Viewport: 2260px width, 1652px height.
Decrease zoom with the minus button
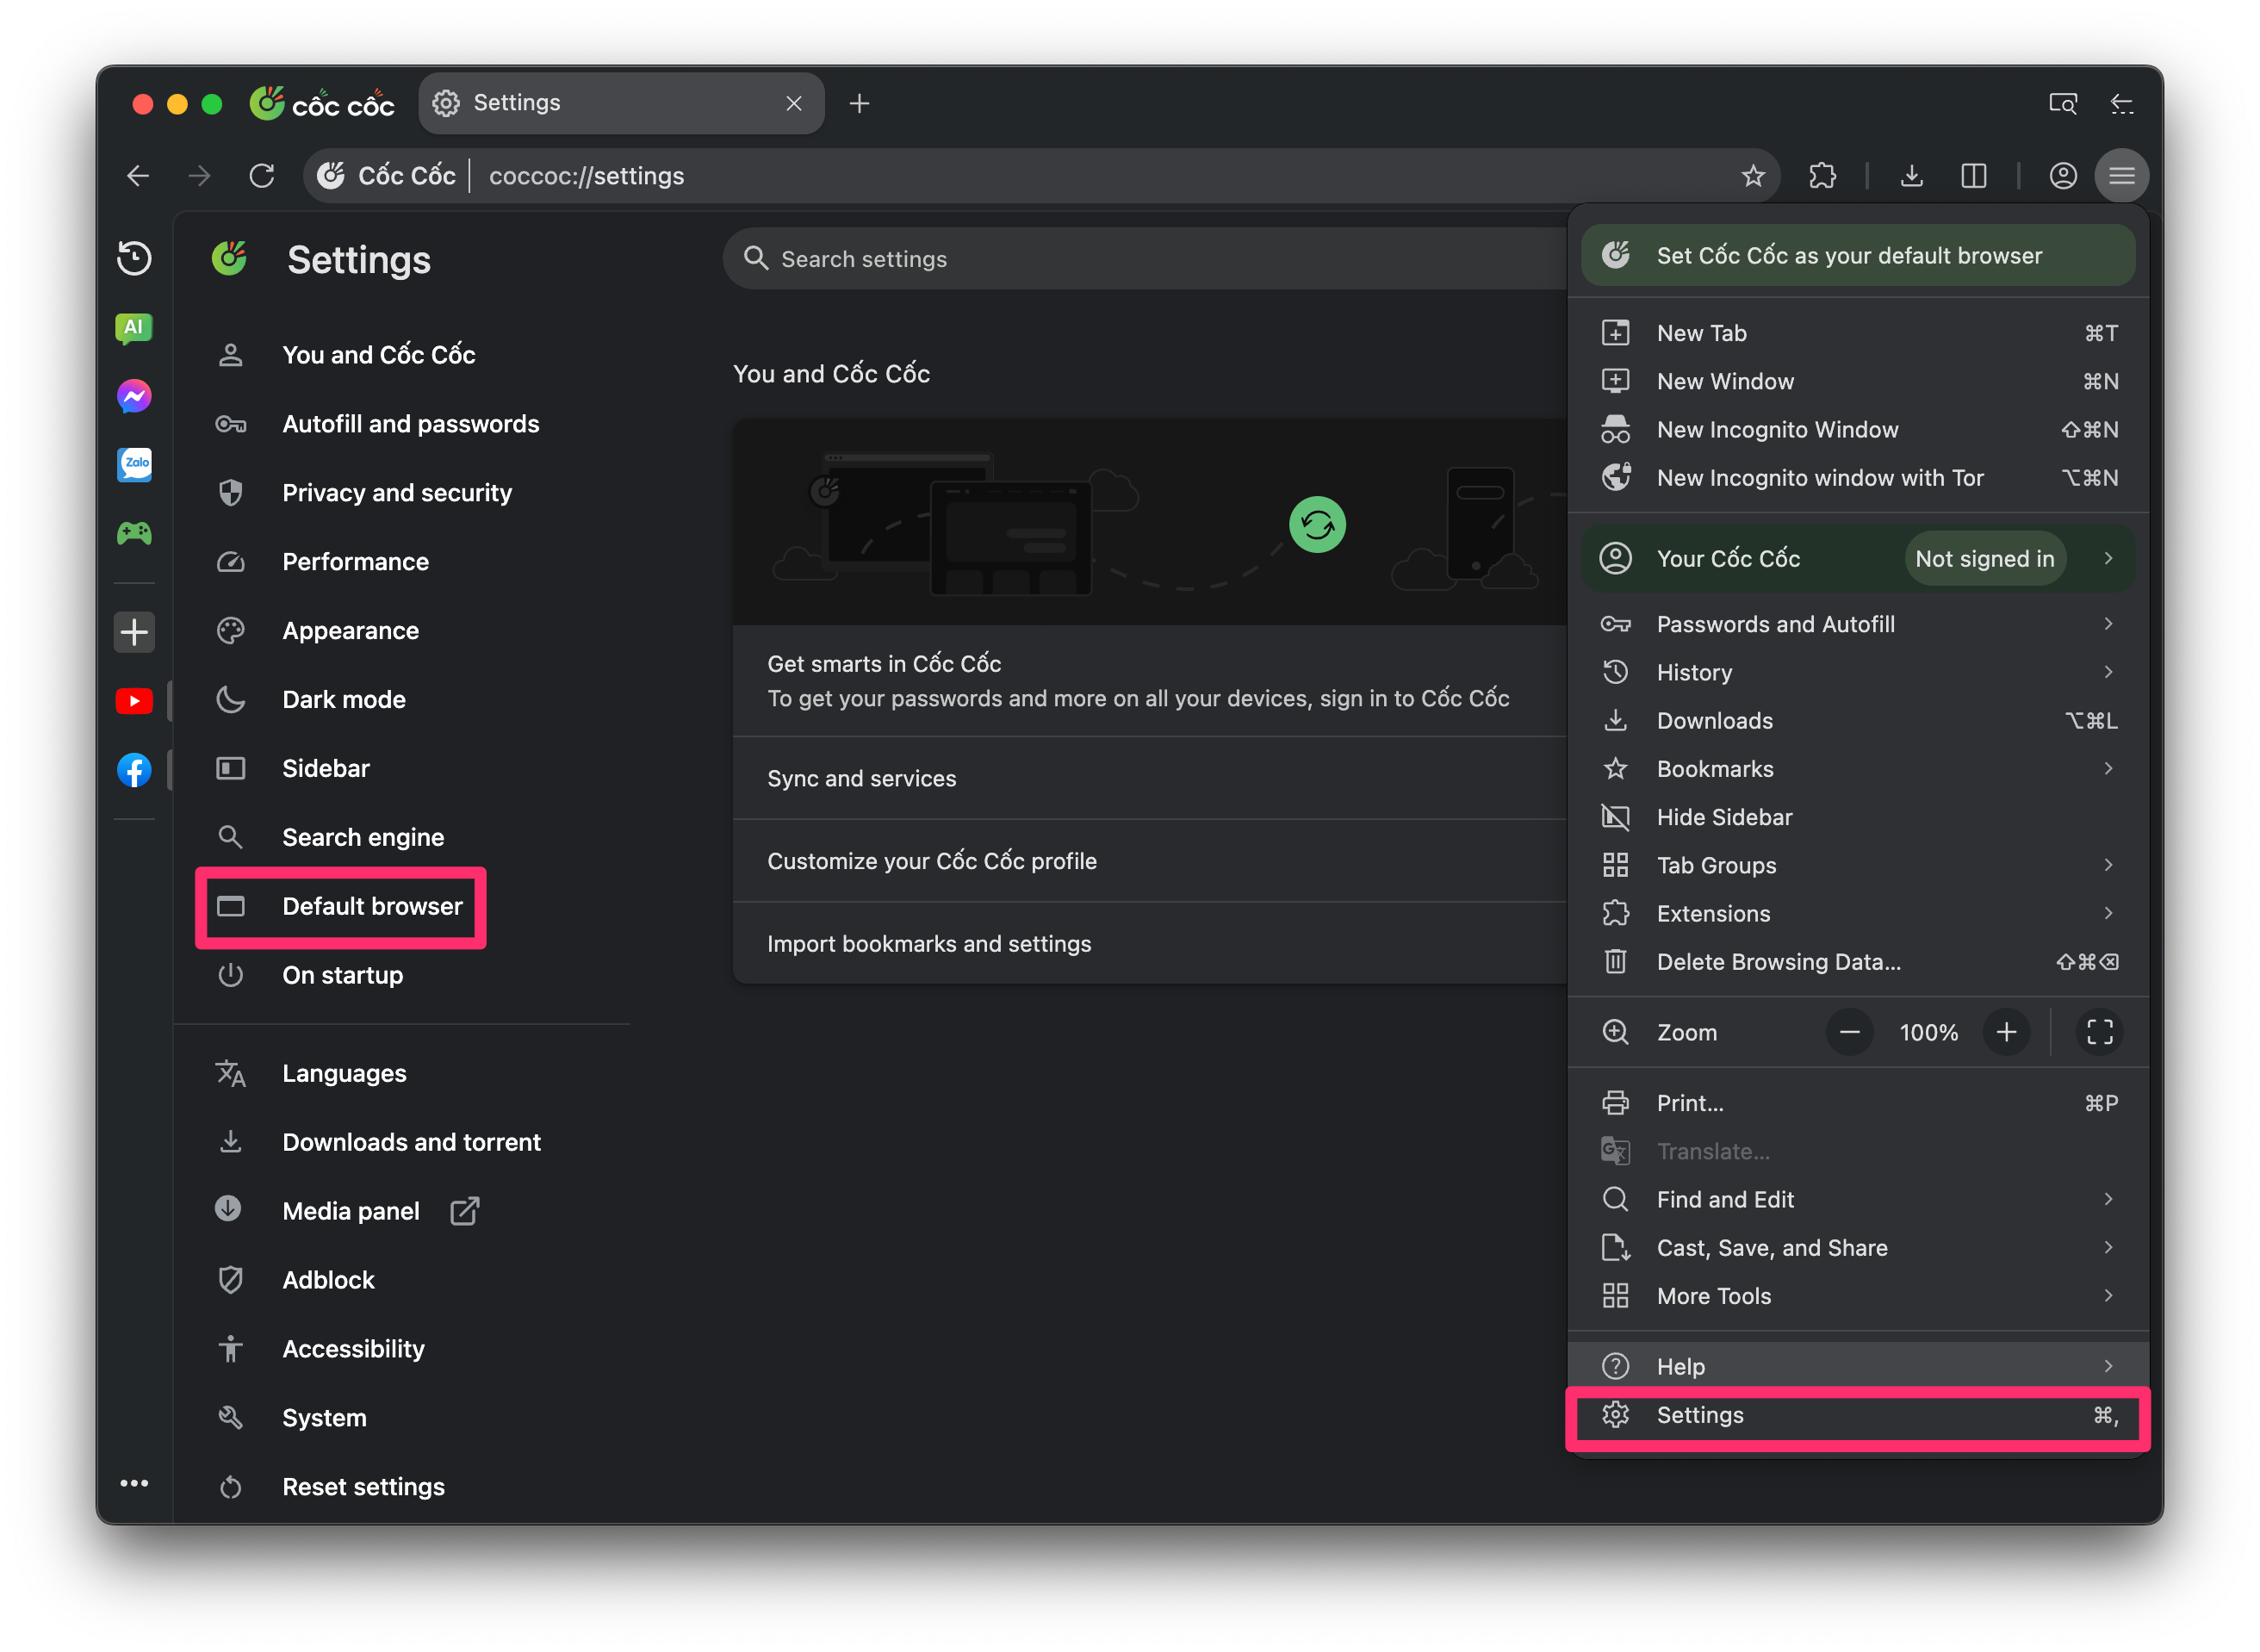pyautogui.click(x=1849, y=1032)
